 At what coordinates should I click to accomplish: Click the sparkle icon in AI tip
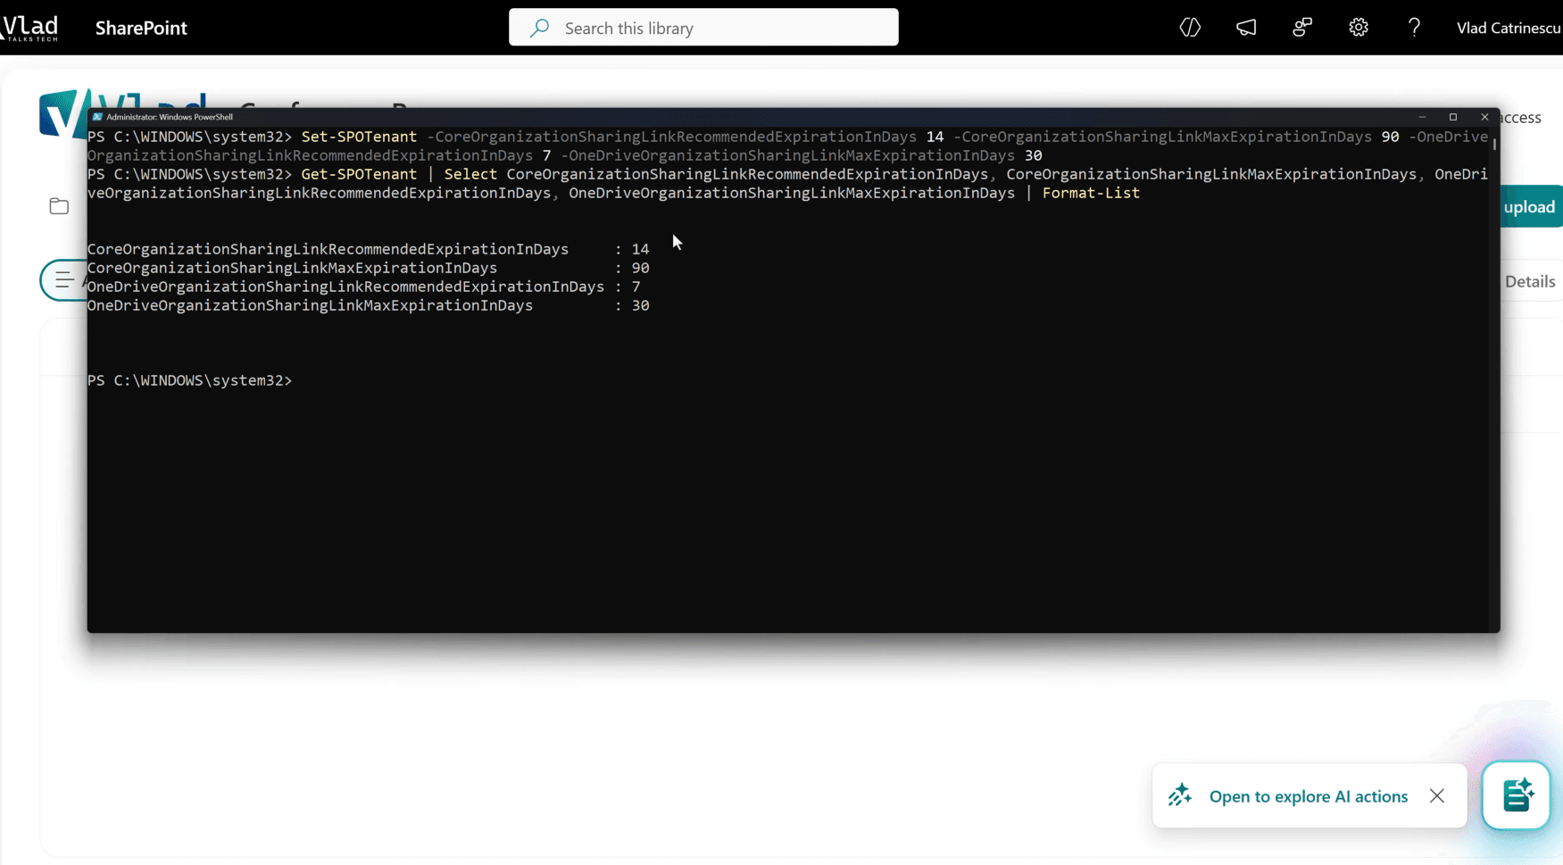click(1180, 795)
